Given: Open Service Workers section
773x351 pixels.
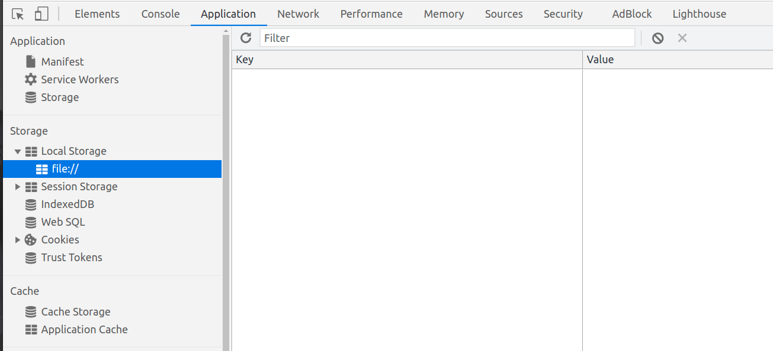Looking at the screenshot, I should click(79, 79).
